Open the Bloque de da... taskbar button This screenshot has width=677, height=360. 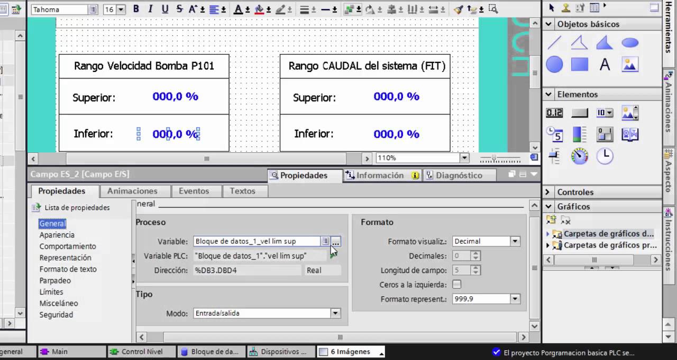click(211, 352)
